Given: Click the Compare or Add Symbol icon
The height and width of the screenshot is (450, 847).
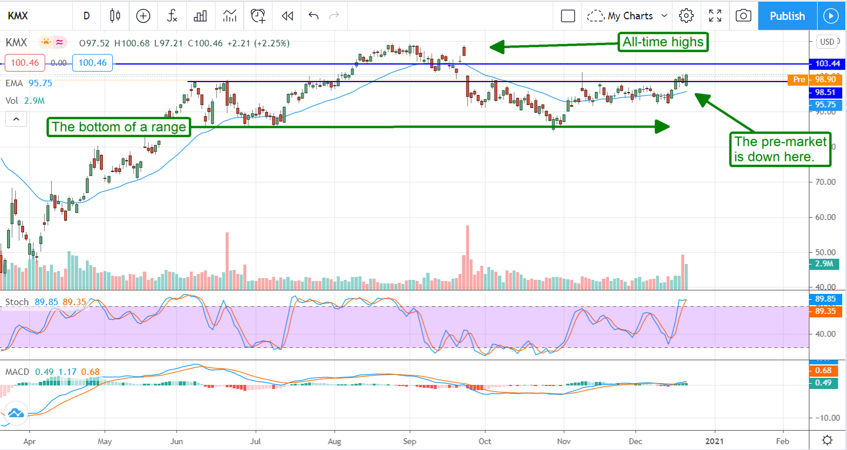Looking at the screenshot, I should click(143, 16).
